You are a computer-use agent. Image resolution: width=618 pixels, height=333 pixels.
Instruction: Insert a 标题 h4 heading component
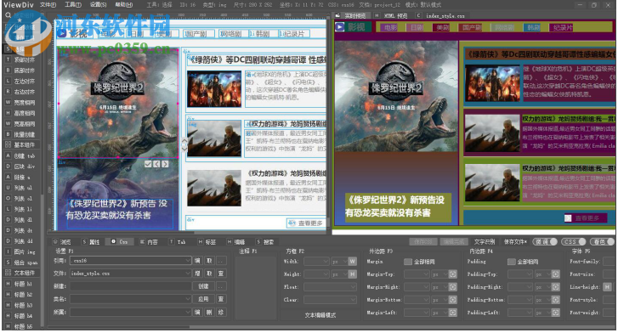(21, 316)
